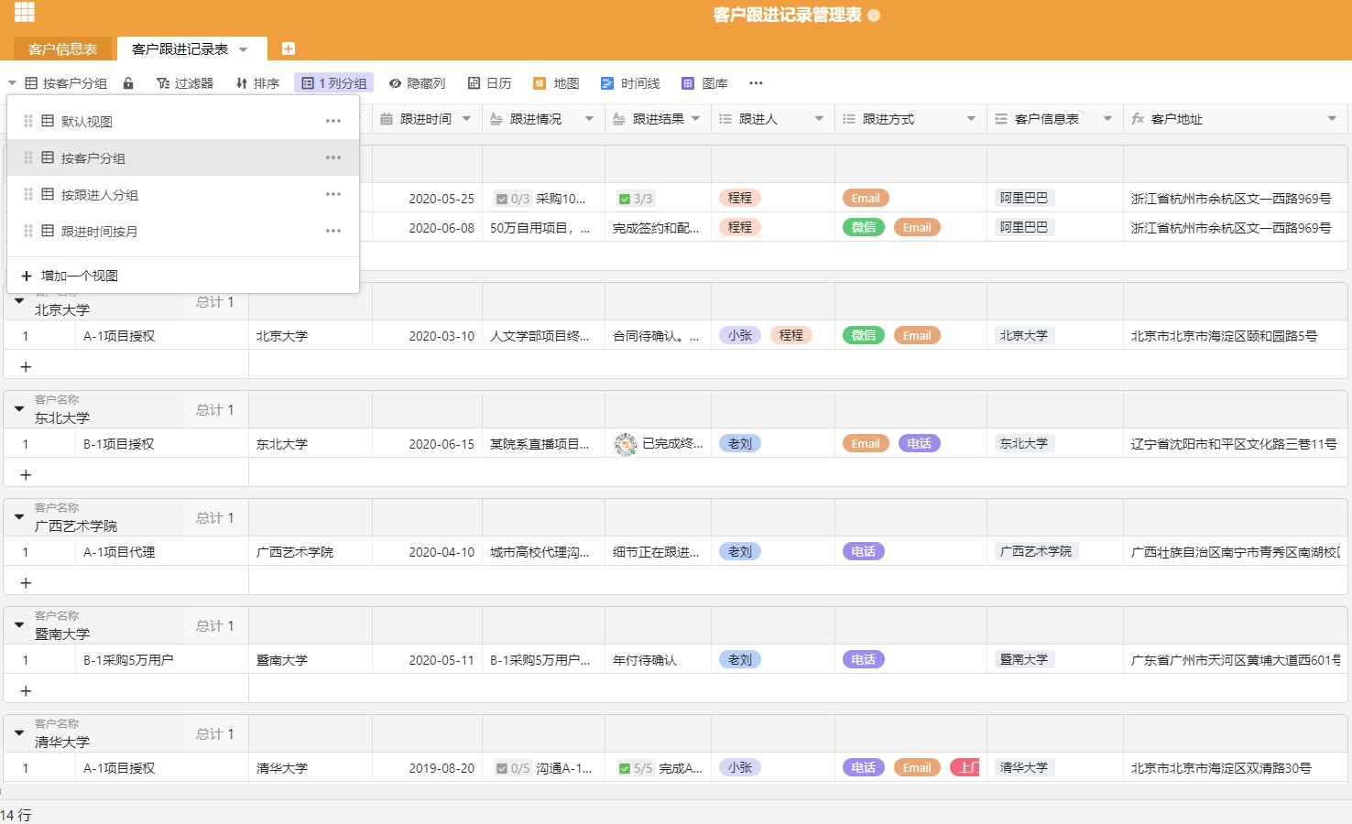Click the 老刘 tag in 暨南大学 row
Viewport: 1352px width, 824px height.
point(739,659)
